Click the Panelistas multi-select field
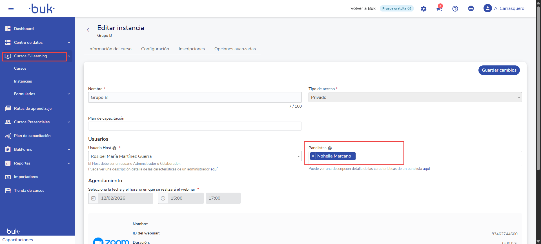This screenshot has width=541, height=244. [415, 159]
